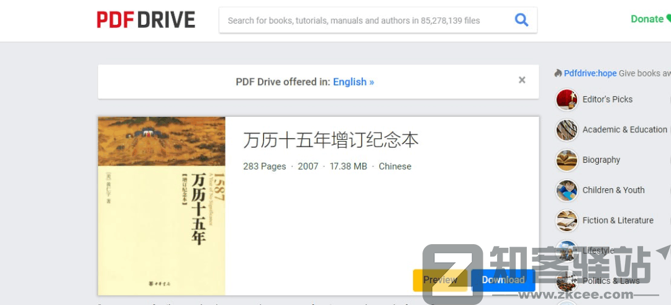The height and width of the screenshot is (305, 671).
Task: Open the Biography category
Action: [x=601, y=160]
